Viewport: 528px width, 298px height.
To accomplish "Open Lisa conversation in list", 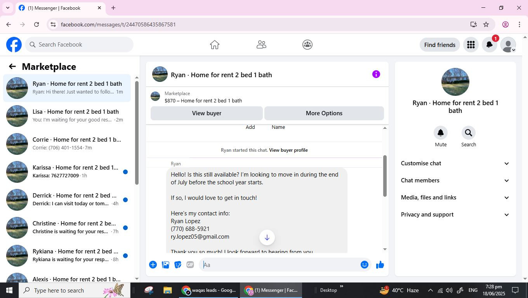I will click(67, 116).
